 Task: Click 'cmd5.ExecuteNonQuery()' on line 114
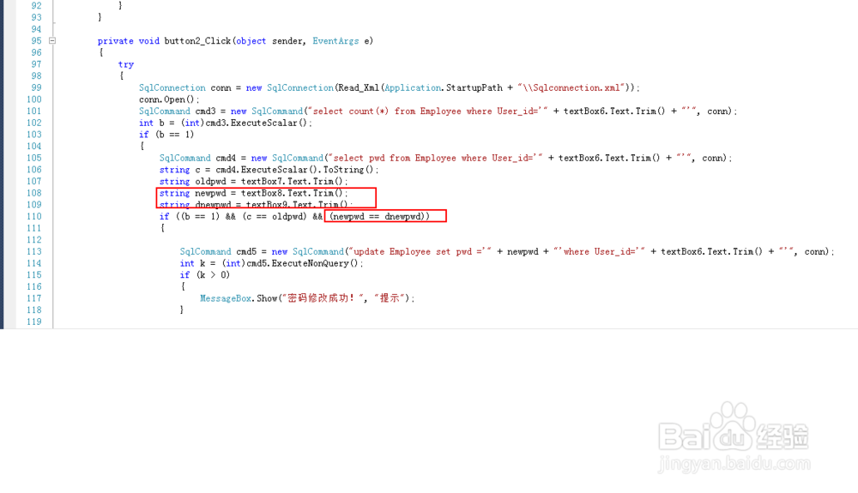(303, 263)
